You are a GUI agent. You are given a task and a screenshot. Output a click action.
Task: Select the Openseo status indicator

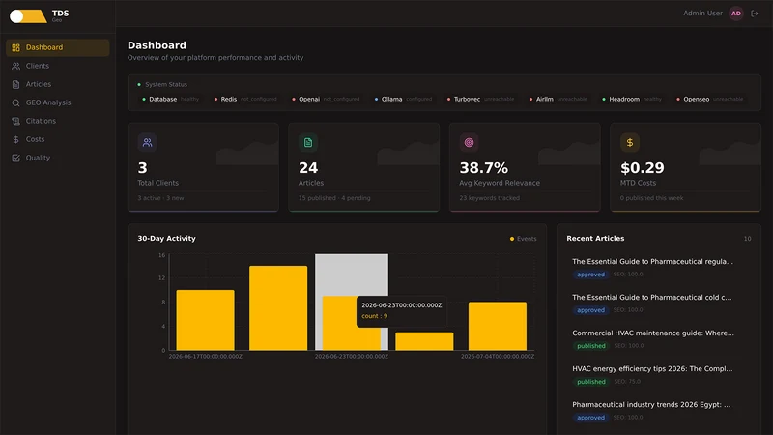point(710,100)
